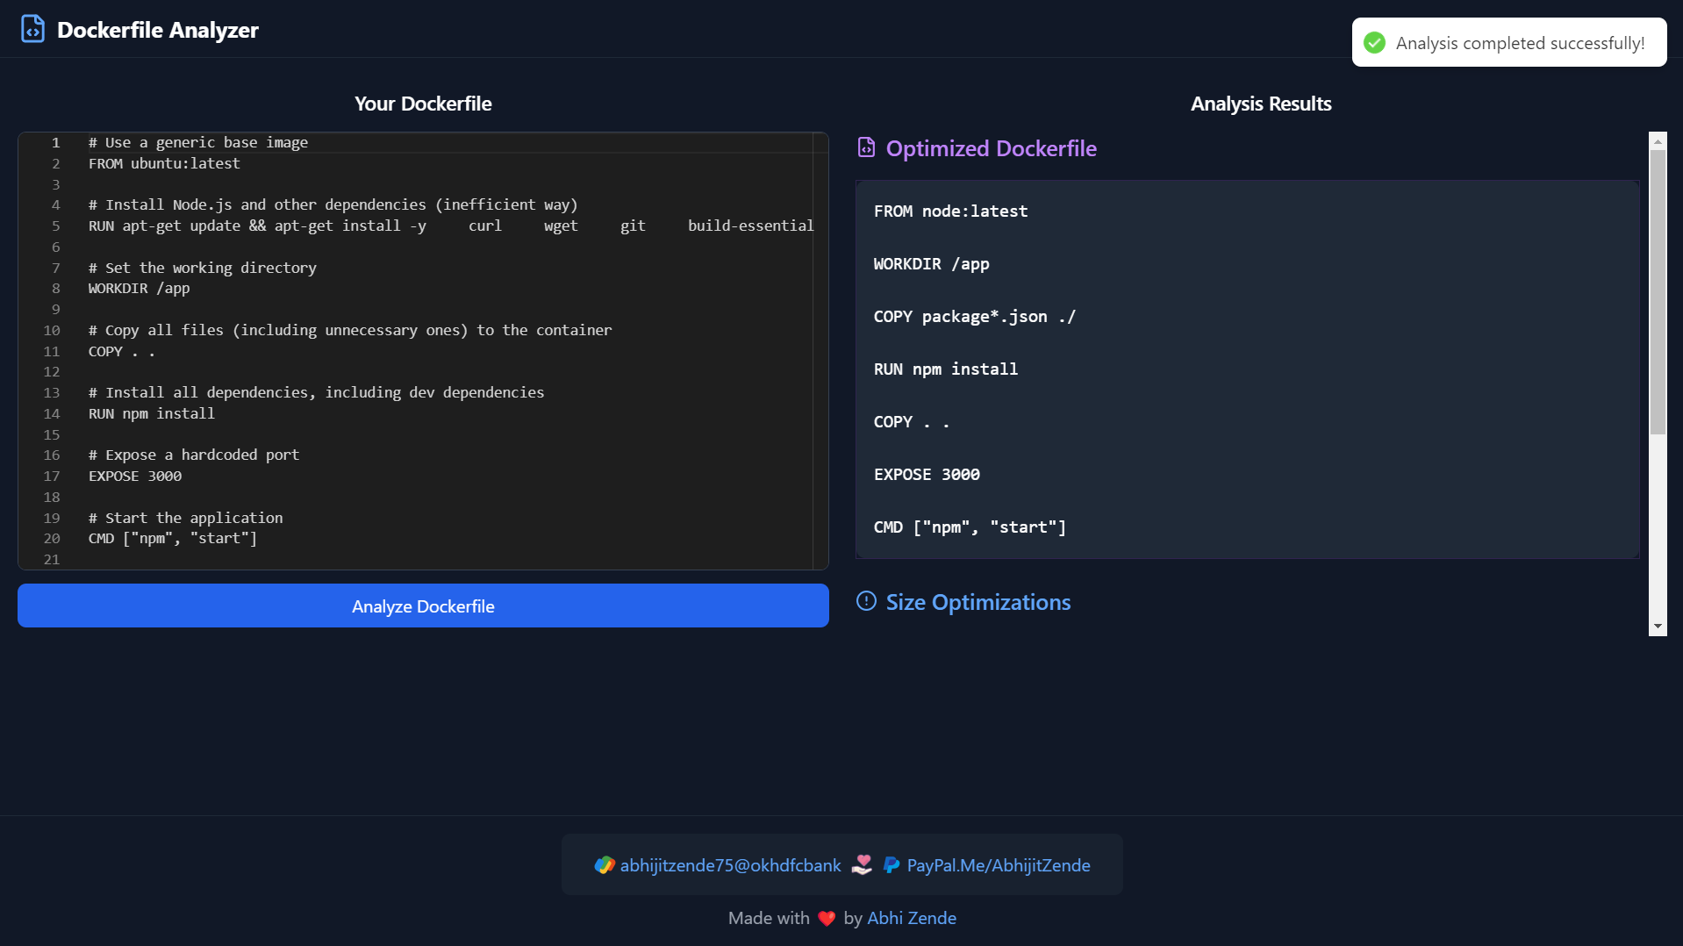Click the red heart icon in footer
This screenshot has height=946, width=1683.
827,918
